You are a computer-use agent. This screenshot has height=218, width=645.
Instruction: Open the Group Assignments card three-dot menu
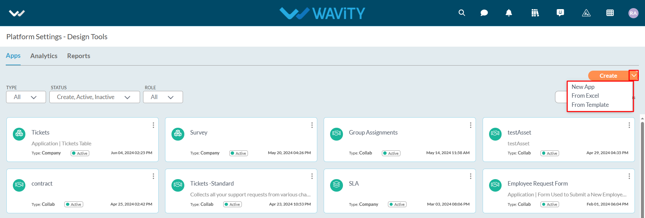470,125
